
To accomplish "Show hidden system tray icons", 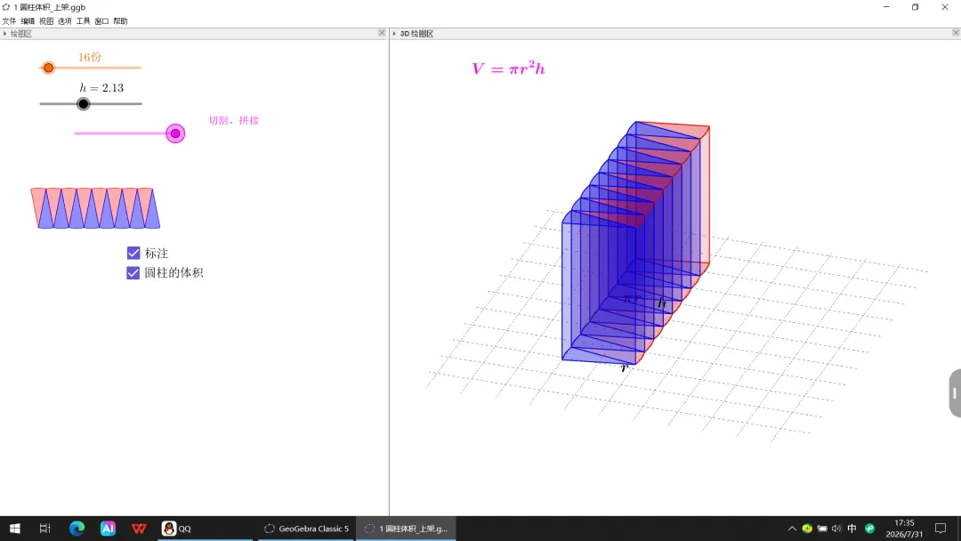I will click(x=792, y=529).
